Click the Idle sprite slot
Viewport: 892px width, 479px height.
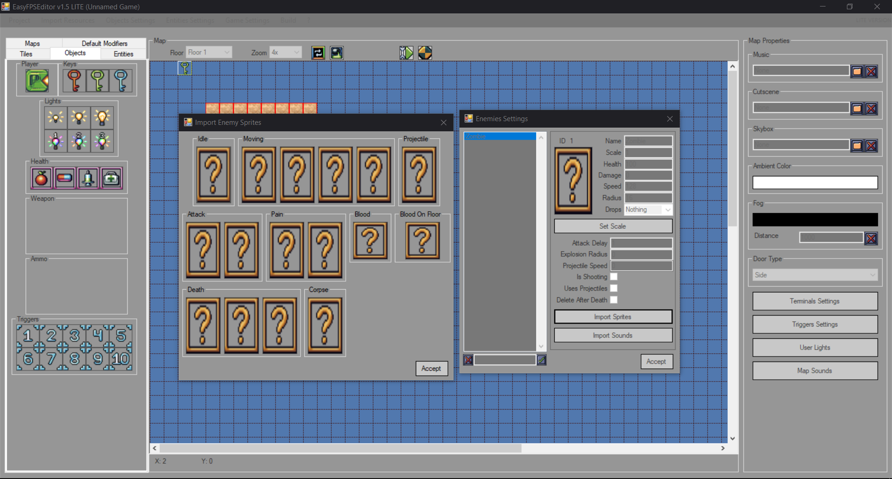[214, 175]
